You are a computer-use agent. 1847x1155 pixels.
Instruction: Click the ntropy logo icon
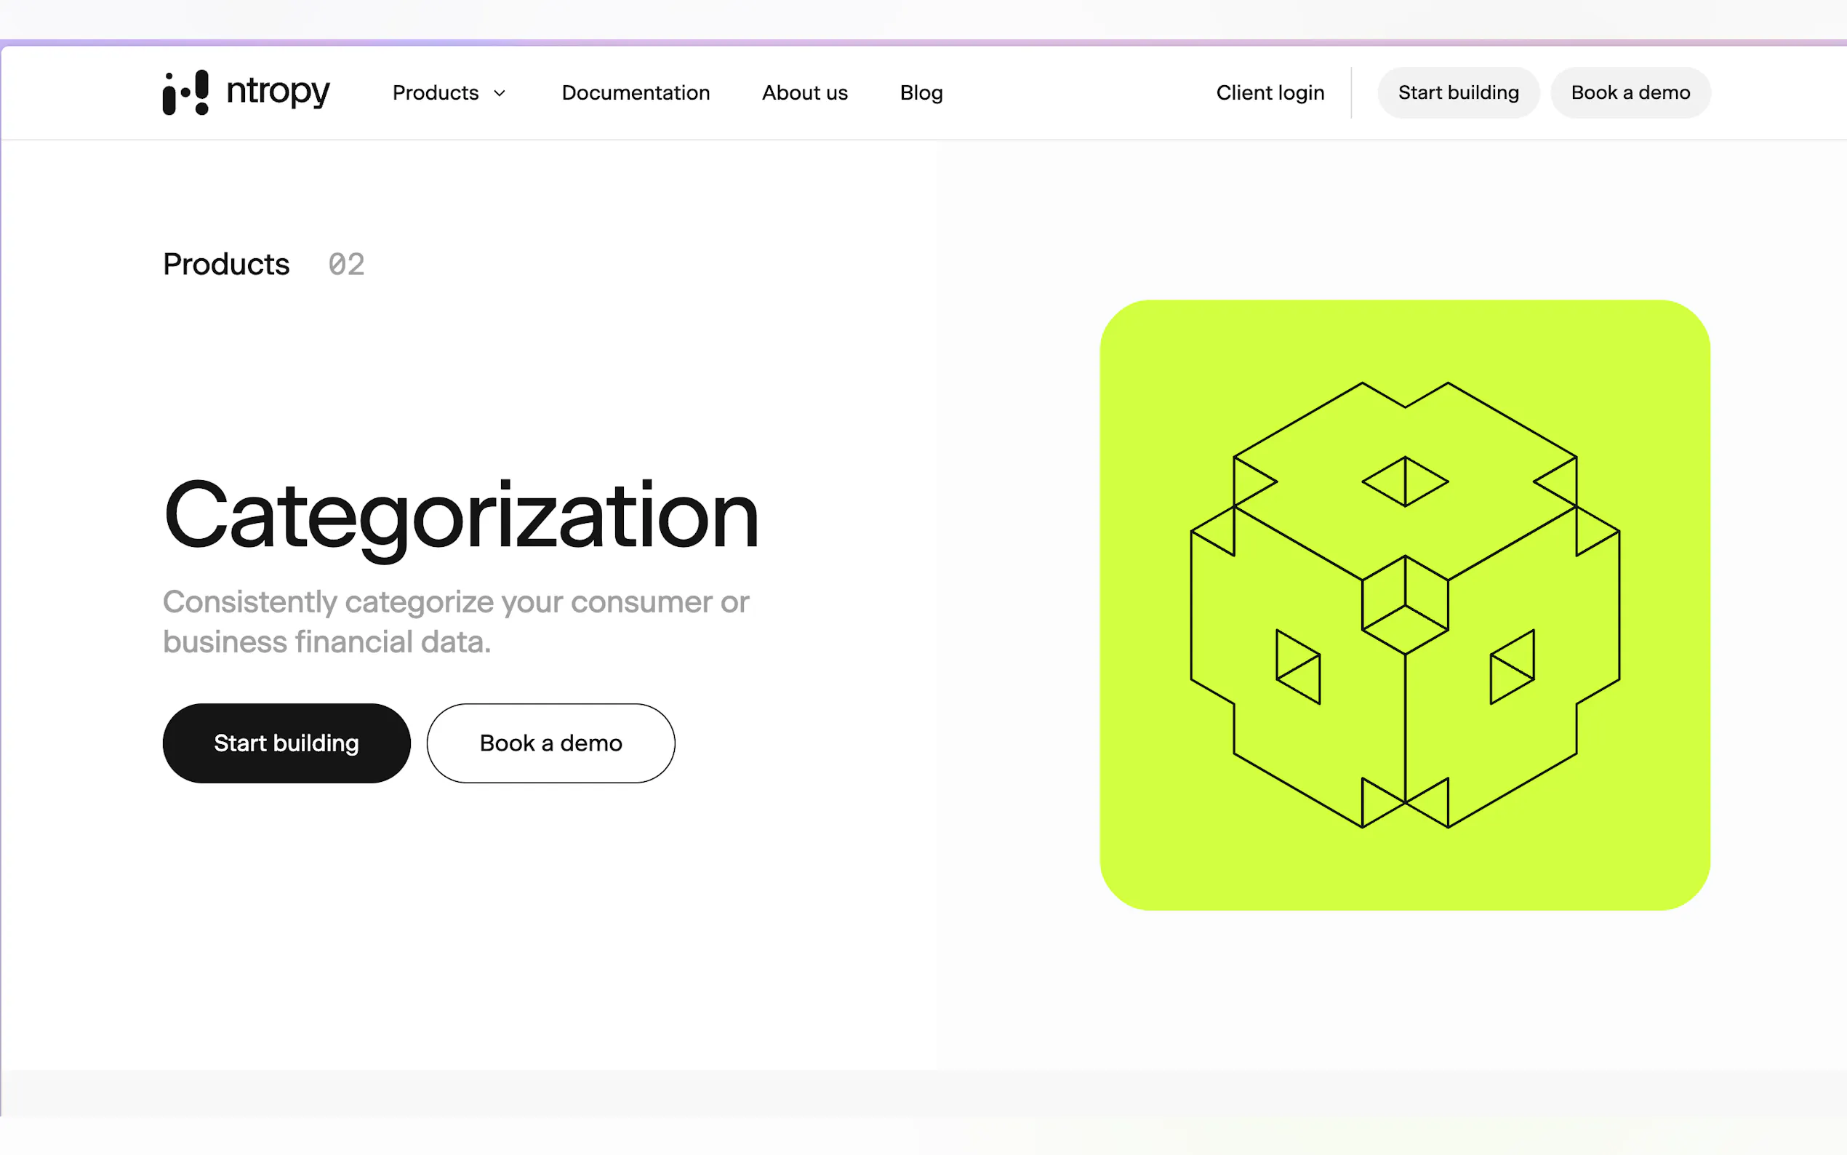pyautogui.click(x=185, y=92)
